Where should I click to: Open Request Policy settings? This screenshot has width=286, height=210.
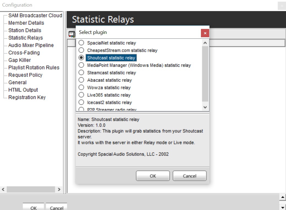click(x=25, y=75)
